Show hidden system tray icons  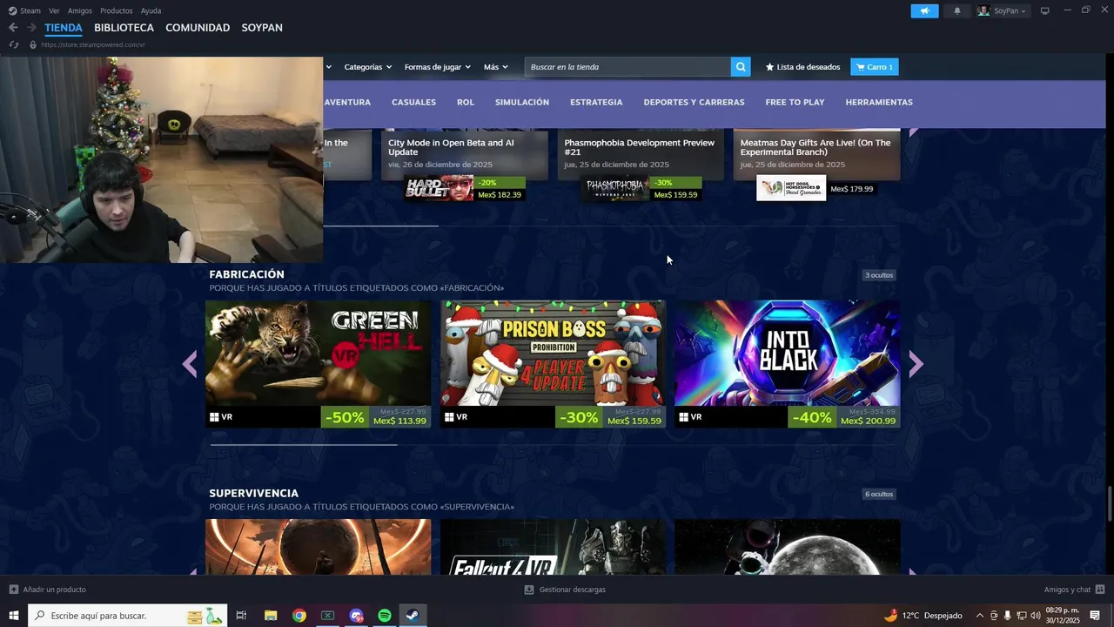[x=979, y=616]
